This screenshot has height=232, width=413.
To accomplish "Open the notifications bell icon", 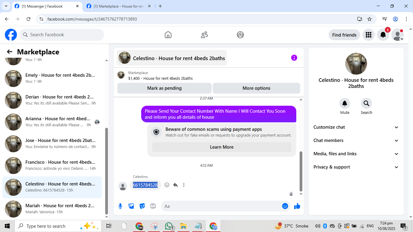I will (x=383, y=35).
